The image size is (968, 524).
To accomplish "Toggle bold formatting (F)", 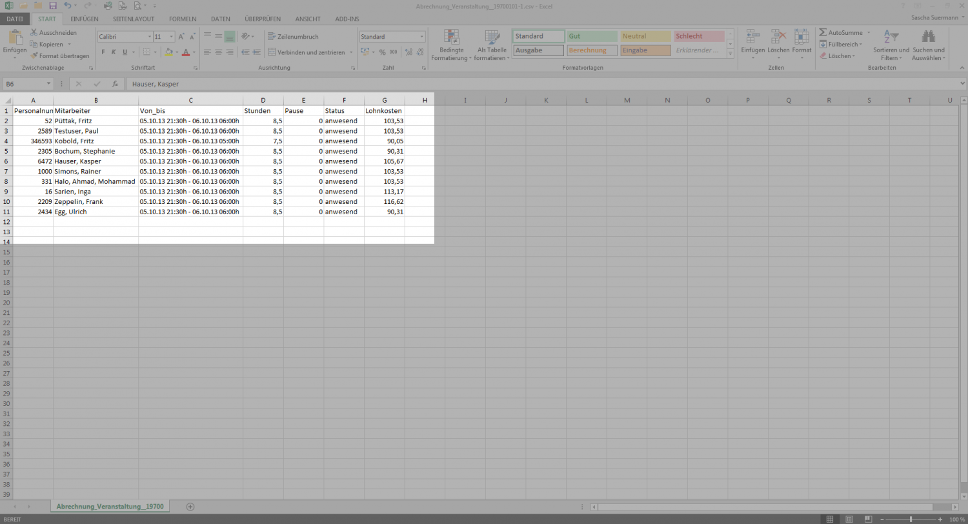I will point(103,52).
